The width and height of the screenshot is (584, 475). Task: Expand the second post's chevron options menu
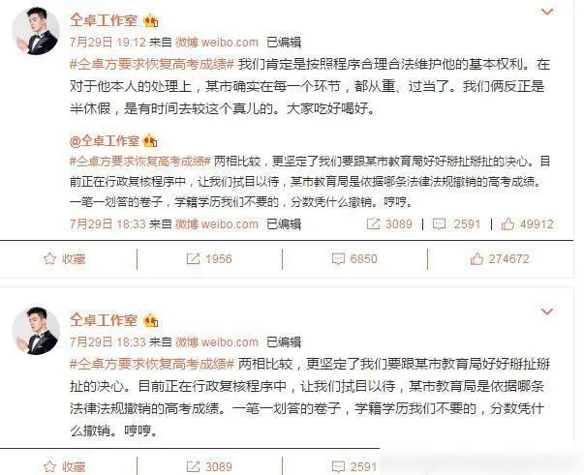tap(547, 312)
